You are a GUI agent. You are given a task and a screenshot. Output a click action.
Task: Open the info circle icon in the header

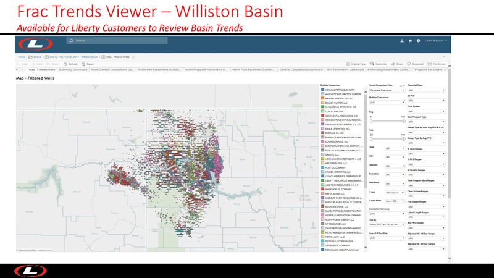[x=419, y=41]
